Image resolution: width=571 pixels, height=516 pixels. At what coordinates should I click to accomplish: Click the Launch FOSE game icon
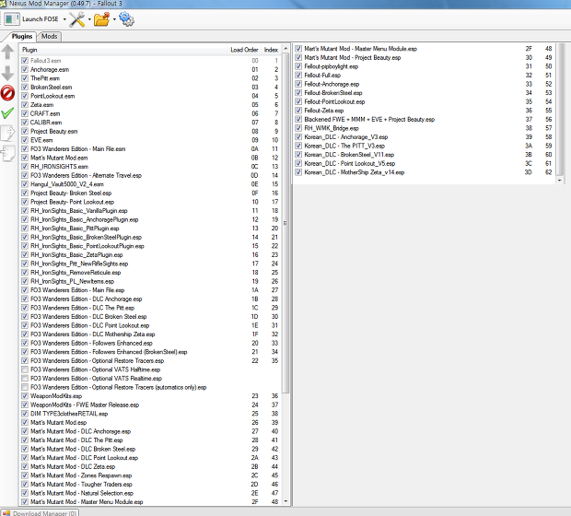point(12,19)
